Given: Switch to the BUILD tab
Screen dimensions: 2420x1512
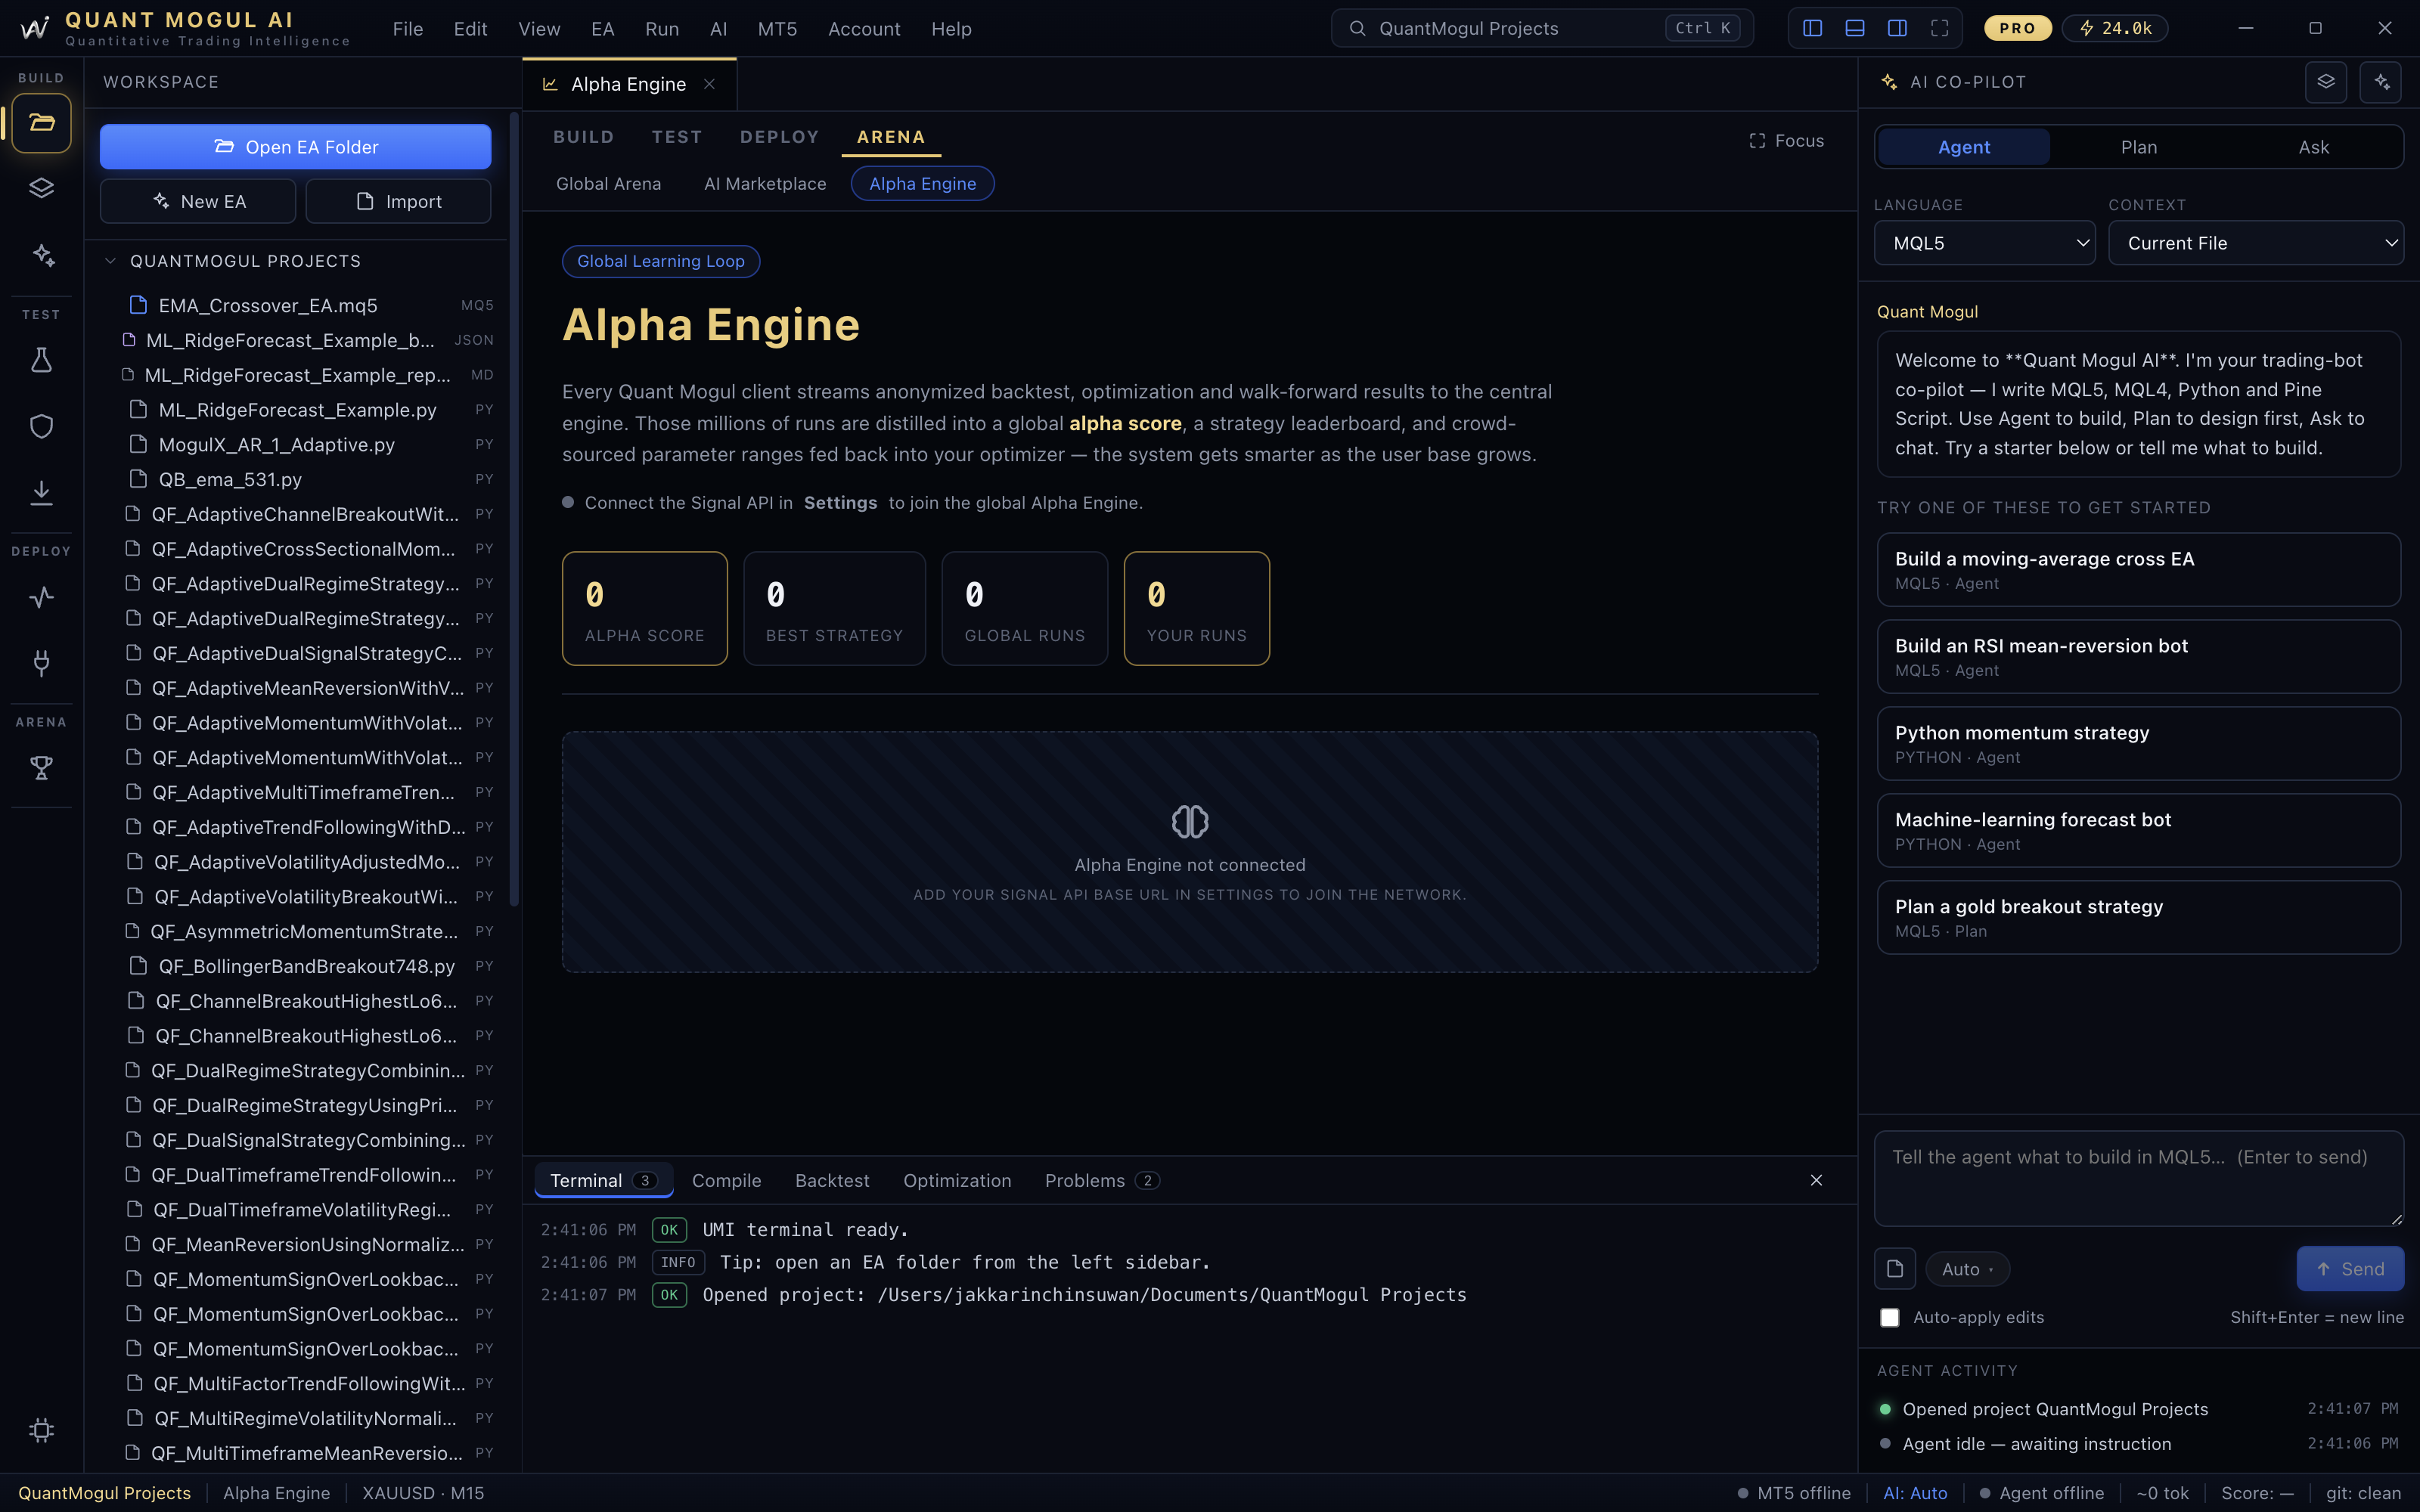Looking at the screenshot, I should (x=584, y=137).
